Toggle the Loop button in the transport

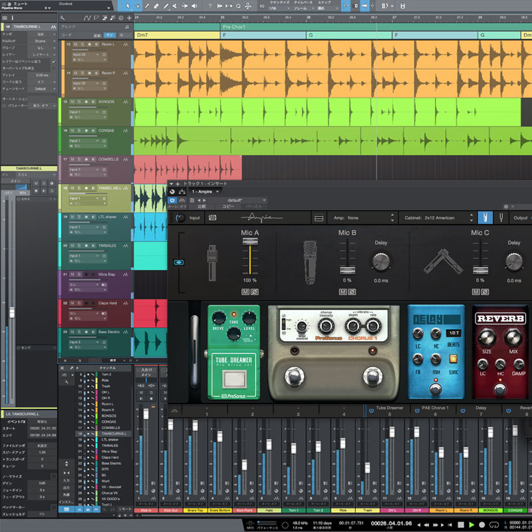[493, 525]
